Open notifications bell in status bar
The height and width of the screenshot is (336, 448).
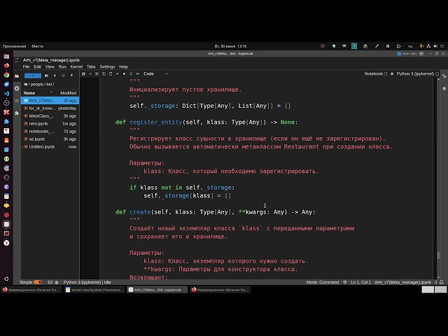(x=442, y=282)
